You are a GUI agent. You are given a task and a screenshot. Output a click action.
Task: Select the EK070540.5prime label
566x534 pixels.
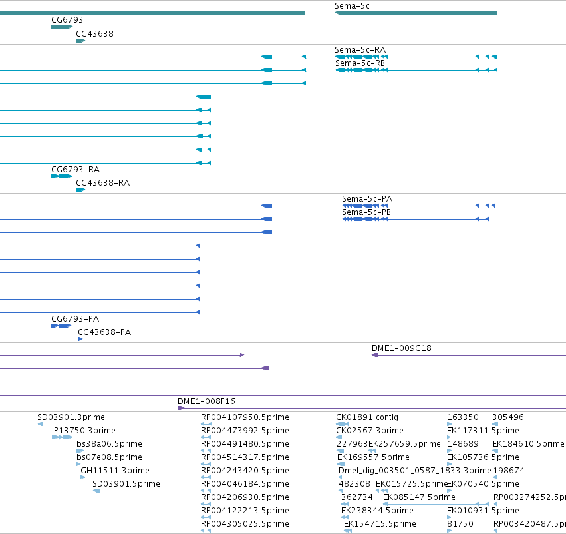click(483, 484)
